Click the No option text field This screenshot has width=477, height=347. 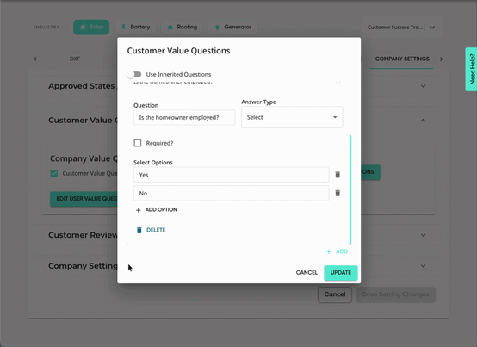tap(232, 193)
